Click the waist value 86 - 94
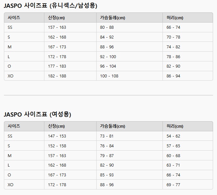The width and height of the screenshot is (217, 195). (x=173, y=76)
